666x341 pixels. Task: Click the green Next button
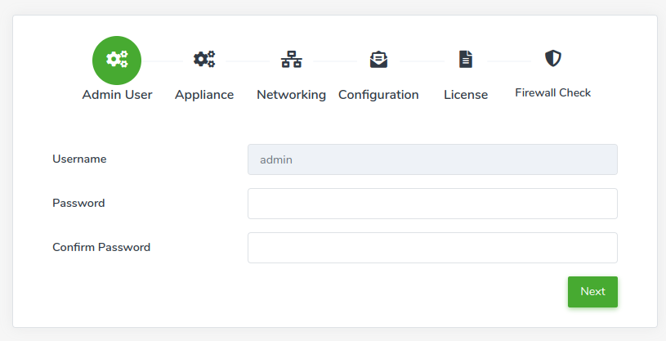(x=592, y=292)
